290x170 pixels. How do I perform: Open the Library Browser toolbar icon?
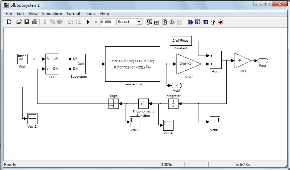click(x=190, y=22)
